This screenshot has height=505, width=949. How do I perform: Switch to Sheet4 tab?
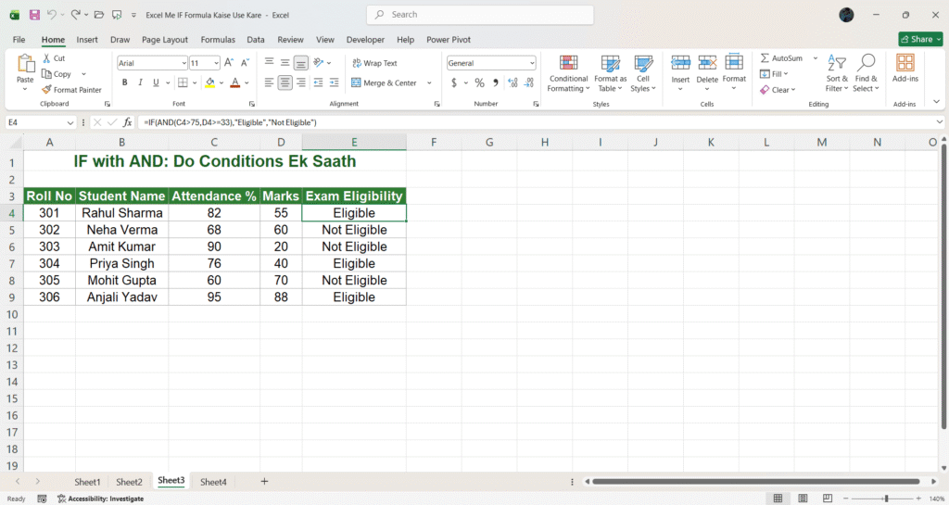(x=213, y=482)
